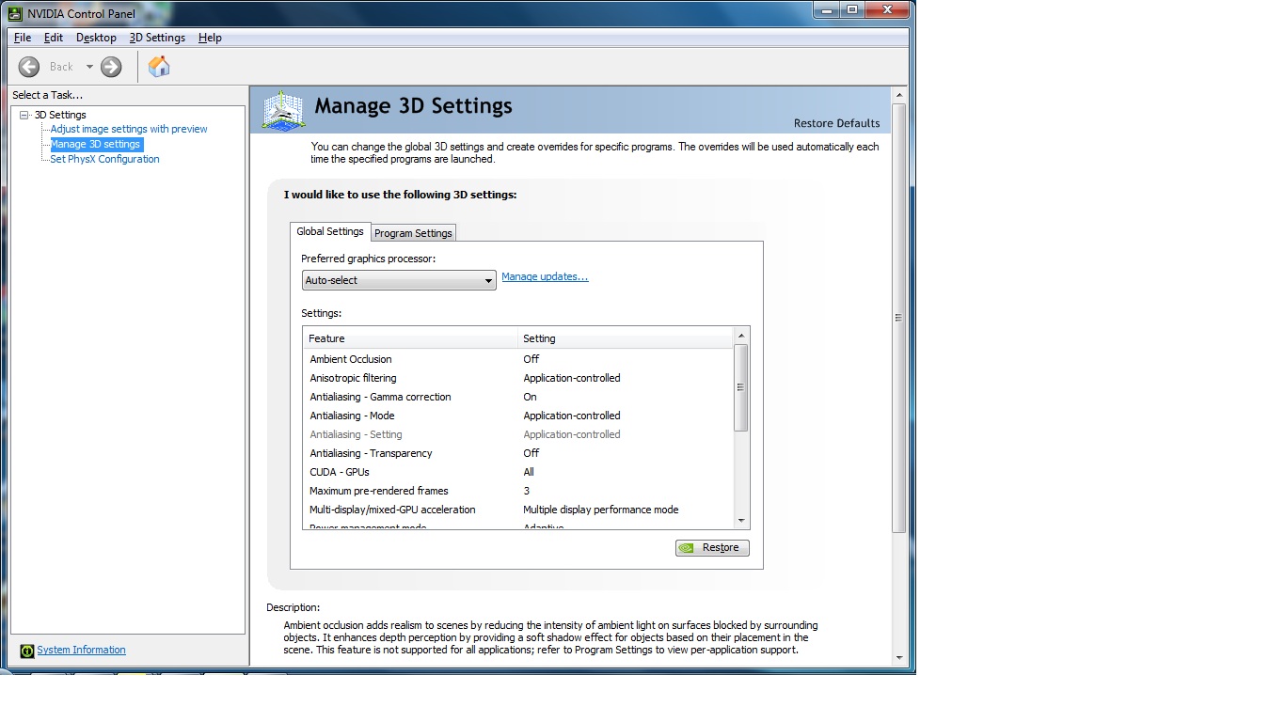Image resolution: width=1285 pixels, height=722 pixels.
Task: Select Maximum pre-rendered frames row
Action: (517, 491)
